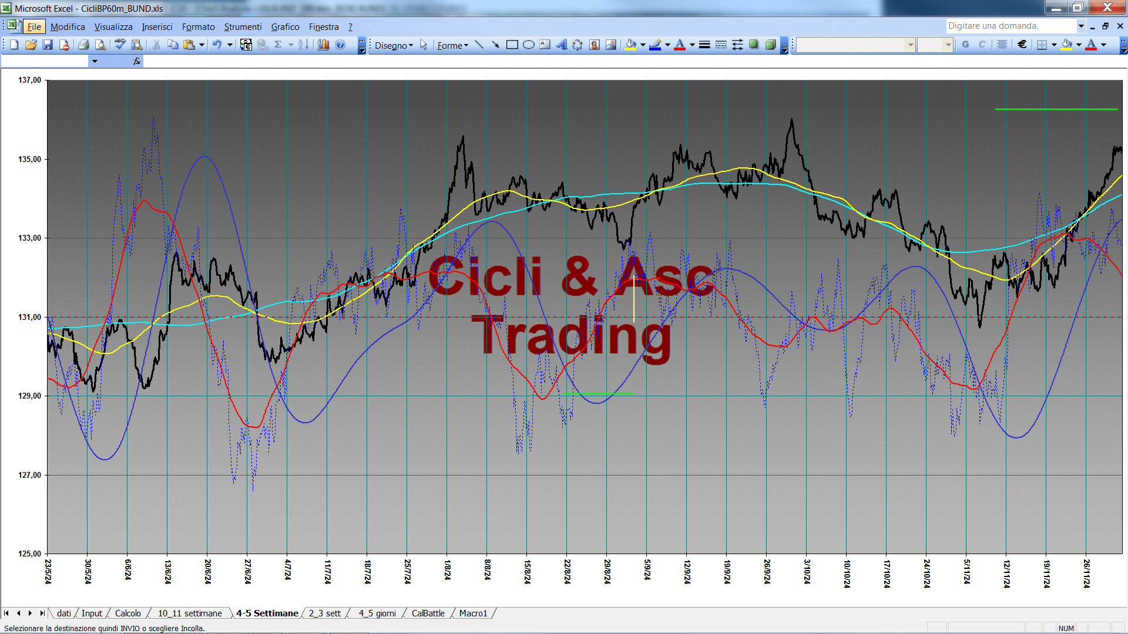The image size is (1128, 634).
Task: Select the Oval drawing tool
Action: coord(528,45)
